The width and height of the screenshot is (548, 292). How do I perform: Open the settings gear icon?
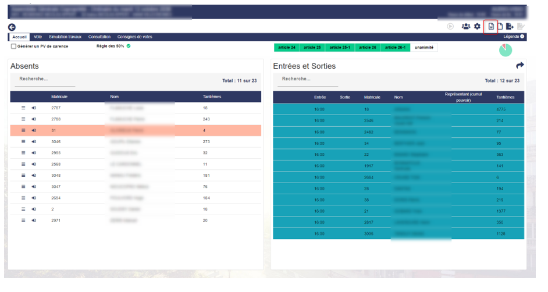(x=478, y=27)
